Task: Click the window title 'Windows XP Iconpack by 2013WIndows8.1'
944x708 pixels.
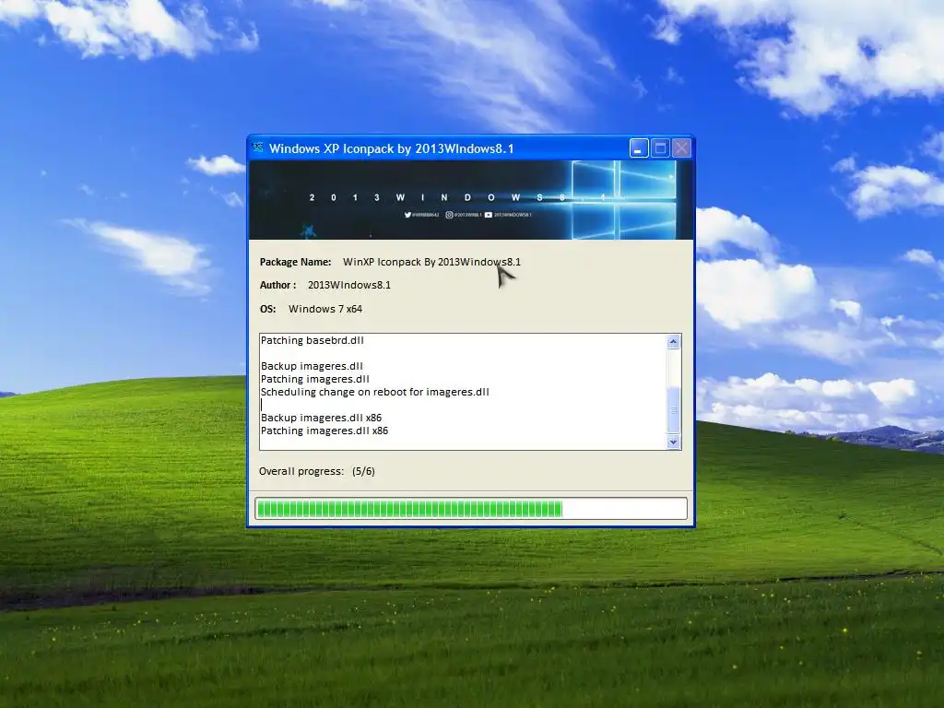Action: [x=391, y=148]
